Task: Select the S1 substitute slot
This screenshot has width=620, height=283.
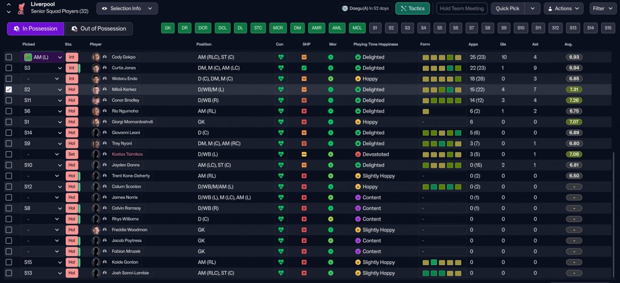Action: (375, 28)
